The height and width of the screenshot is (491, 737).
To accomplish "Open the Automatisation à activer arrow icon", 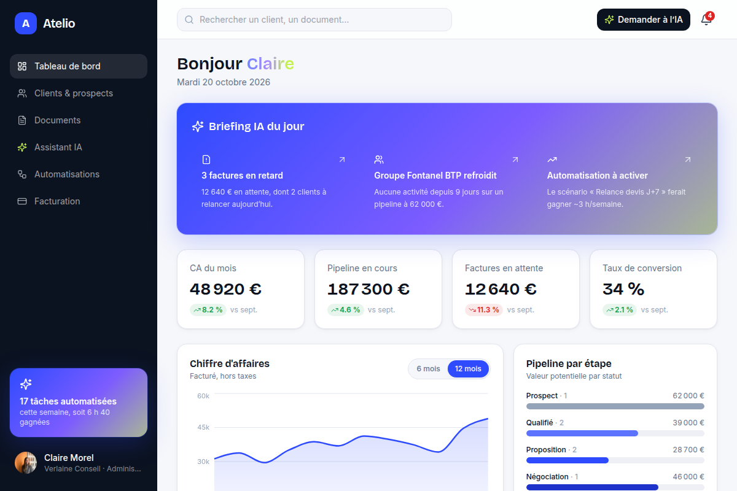I will point(688,160).
